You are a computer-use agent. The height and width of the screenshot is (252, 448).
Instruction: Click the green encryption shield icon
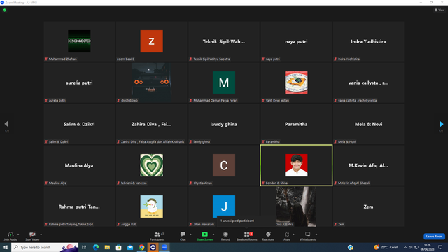click(5, 10)
